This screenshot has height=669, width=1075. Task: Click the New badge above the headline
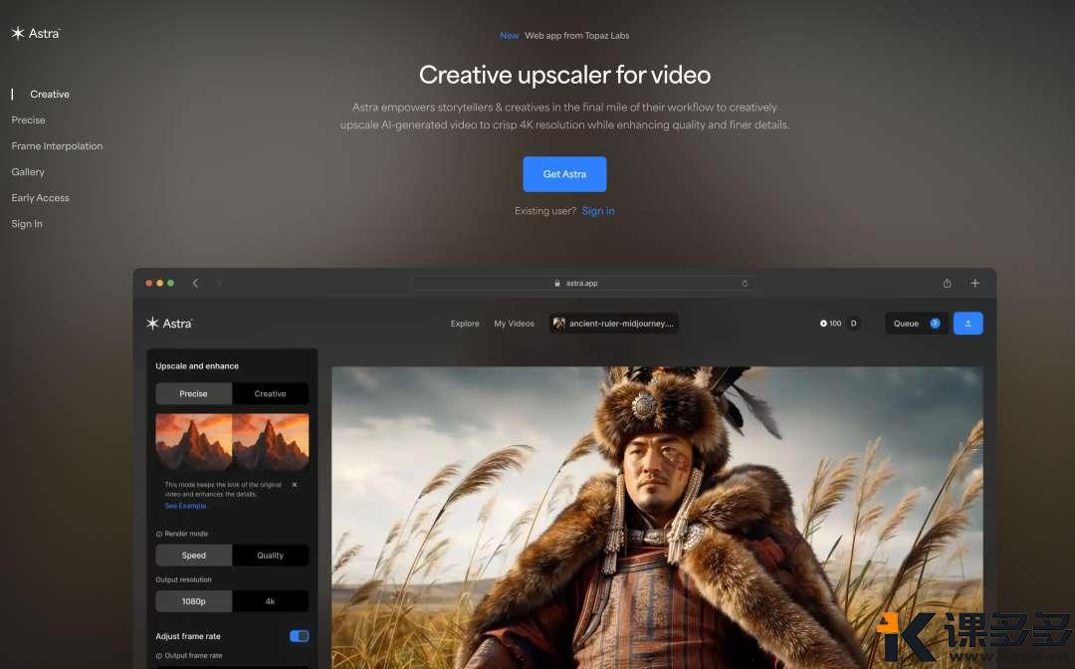(509, 36)
